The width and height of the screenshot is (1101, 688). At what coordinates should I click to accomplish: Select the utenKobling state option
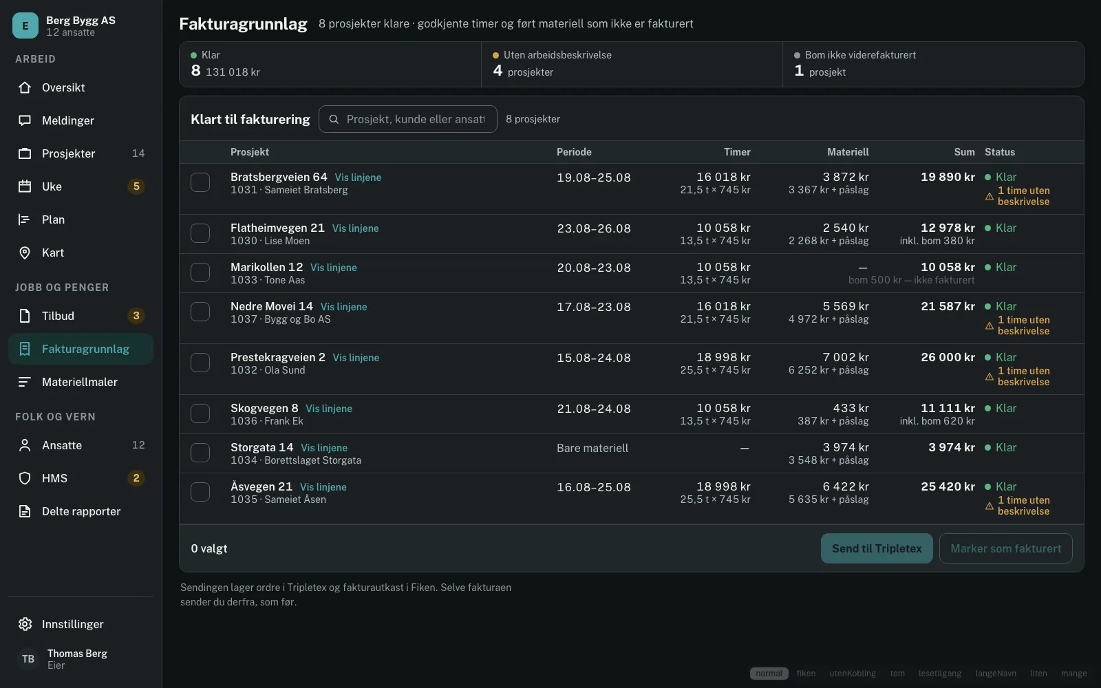pos(853,674)
